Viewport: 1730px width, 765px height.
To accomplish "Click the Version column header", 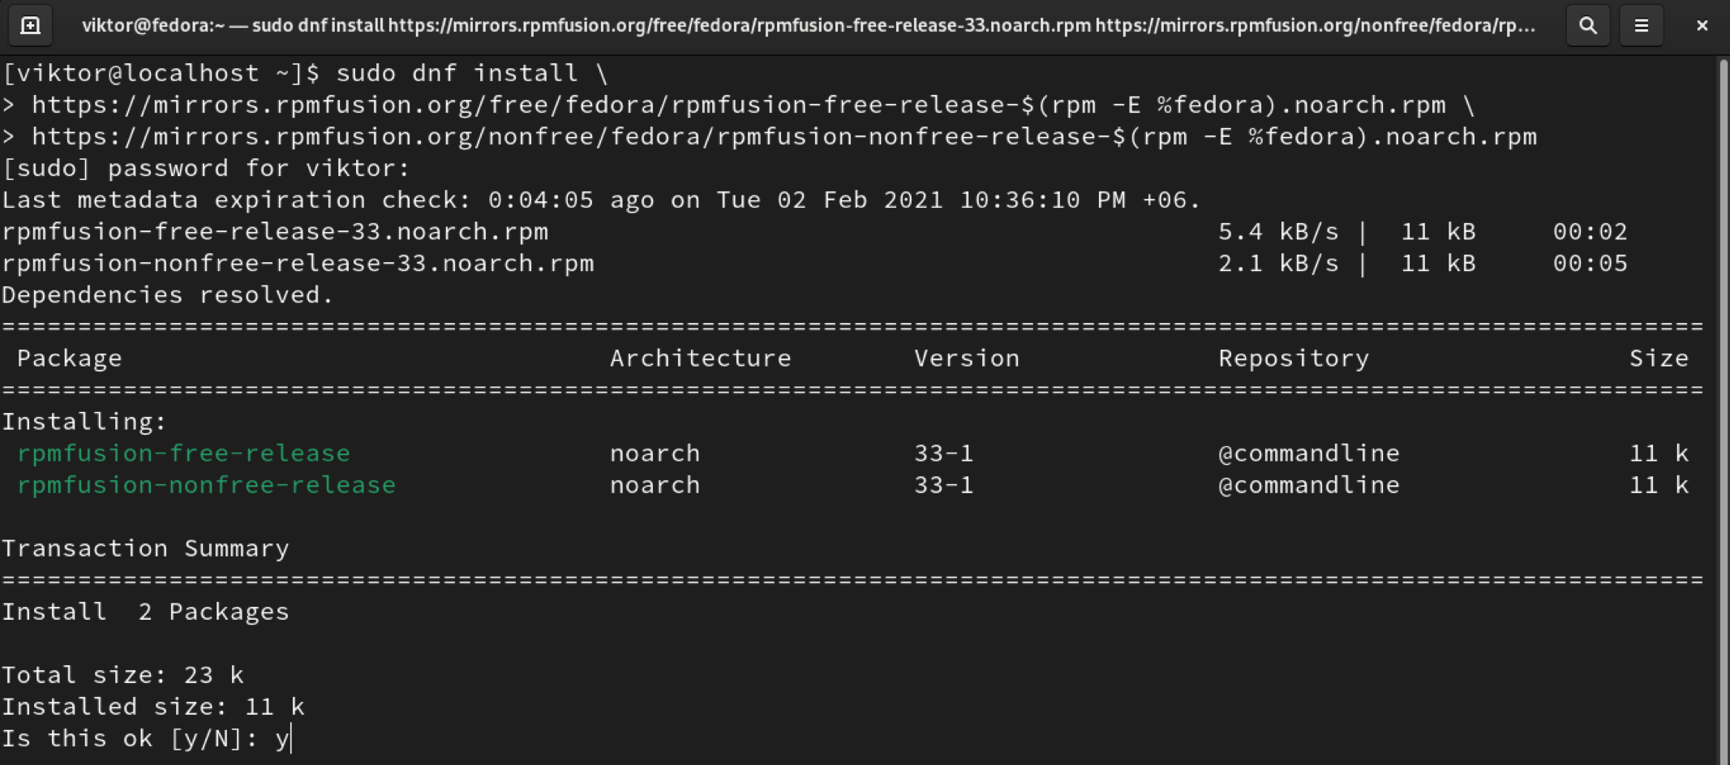I will [966, 358].
